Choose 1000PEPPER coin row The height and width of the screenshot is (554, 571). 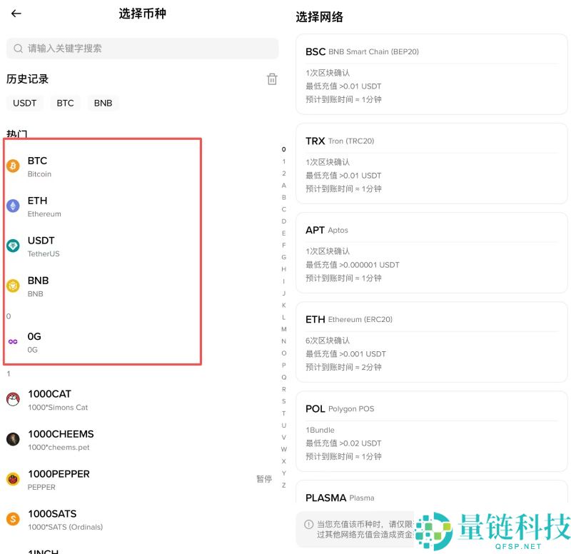click(142, 480)
